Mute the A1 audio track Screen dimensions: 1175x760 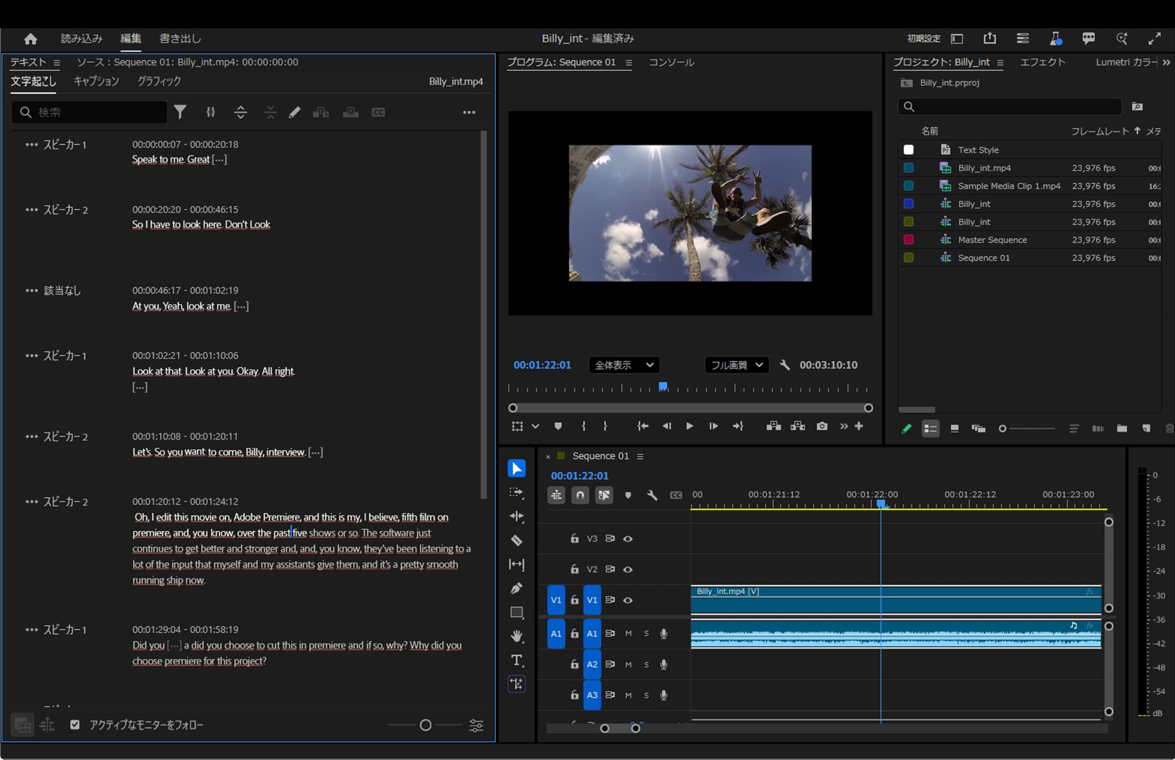pos(629,634)
